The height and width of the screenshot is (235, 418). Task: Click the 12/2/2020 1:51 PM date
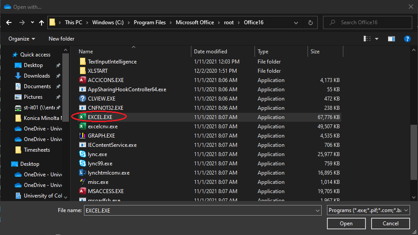pos(215,71)
